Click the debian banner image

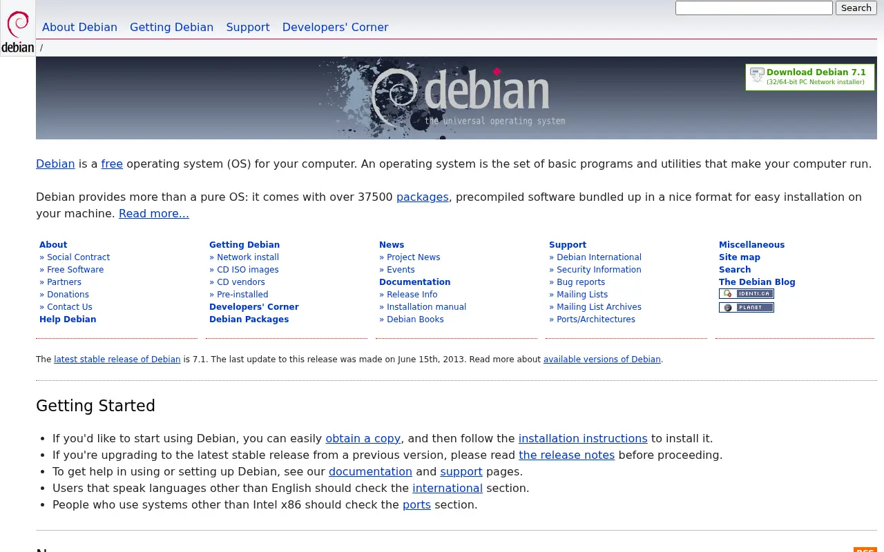coord(457,98)
